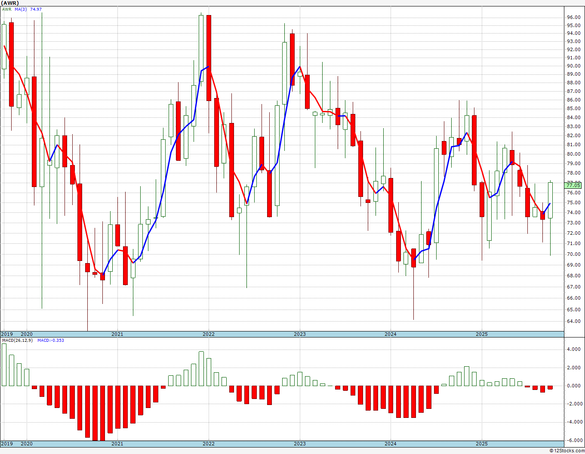Select 2025 on the price chart time axis
The width and height of the screenshot is (585, 454).
click(x=482, y=334)
